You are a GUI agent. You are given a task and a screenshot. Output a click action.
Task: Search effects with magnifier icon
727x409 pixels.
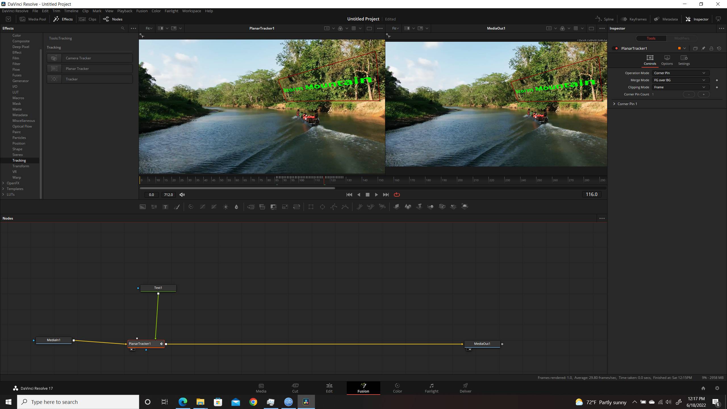coord(123,28)
